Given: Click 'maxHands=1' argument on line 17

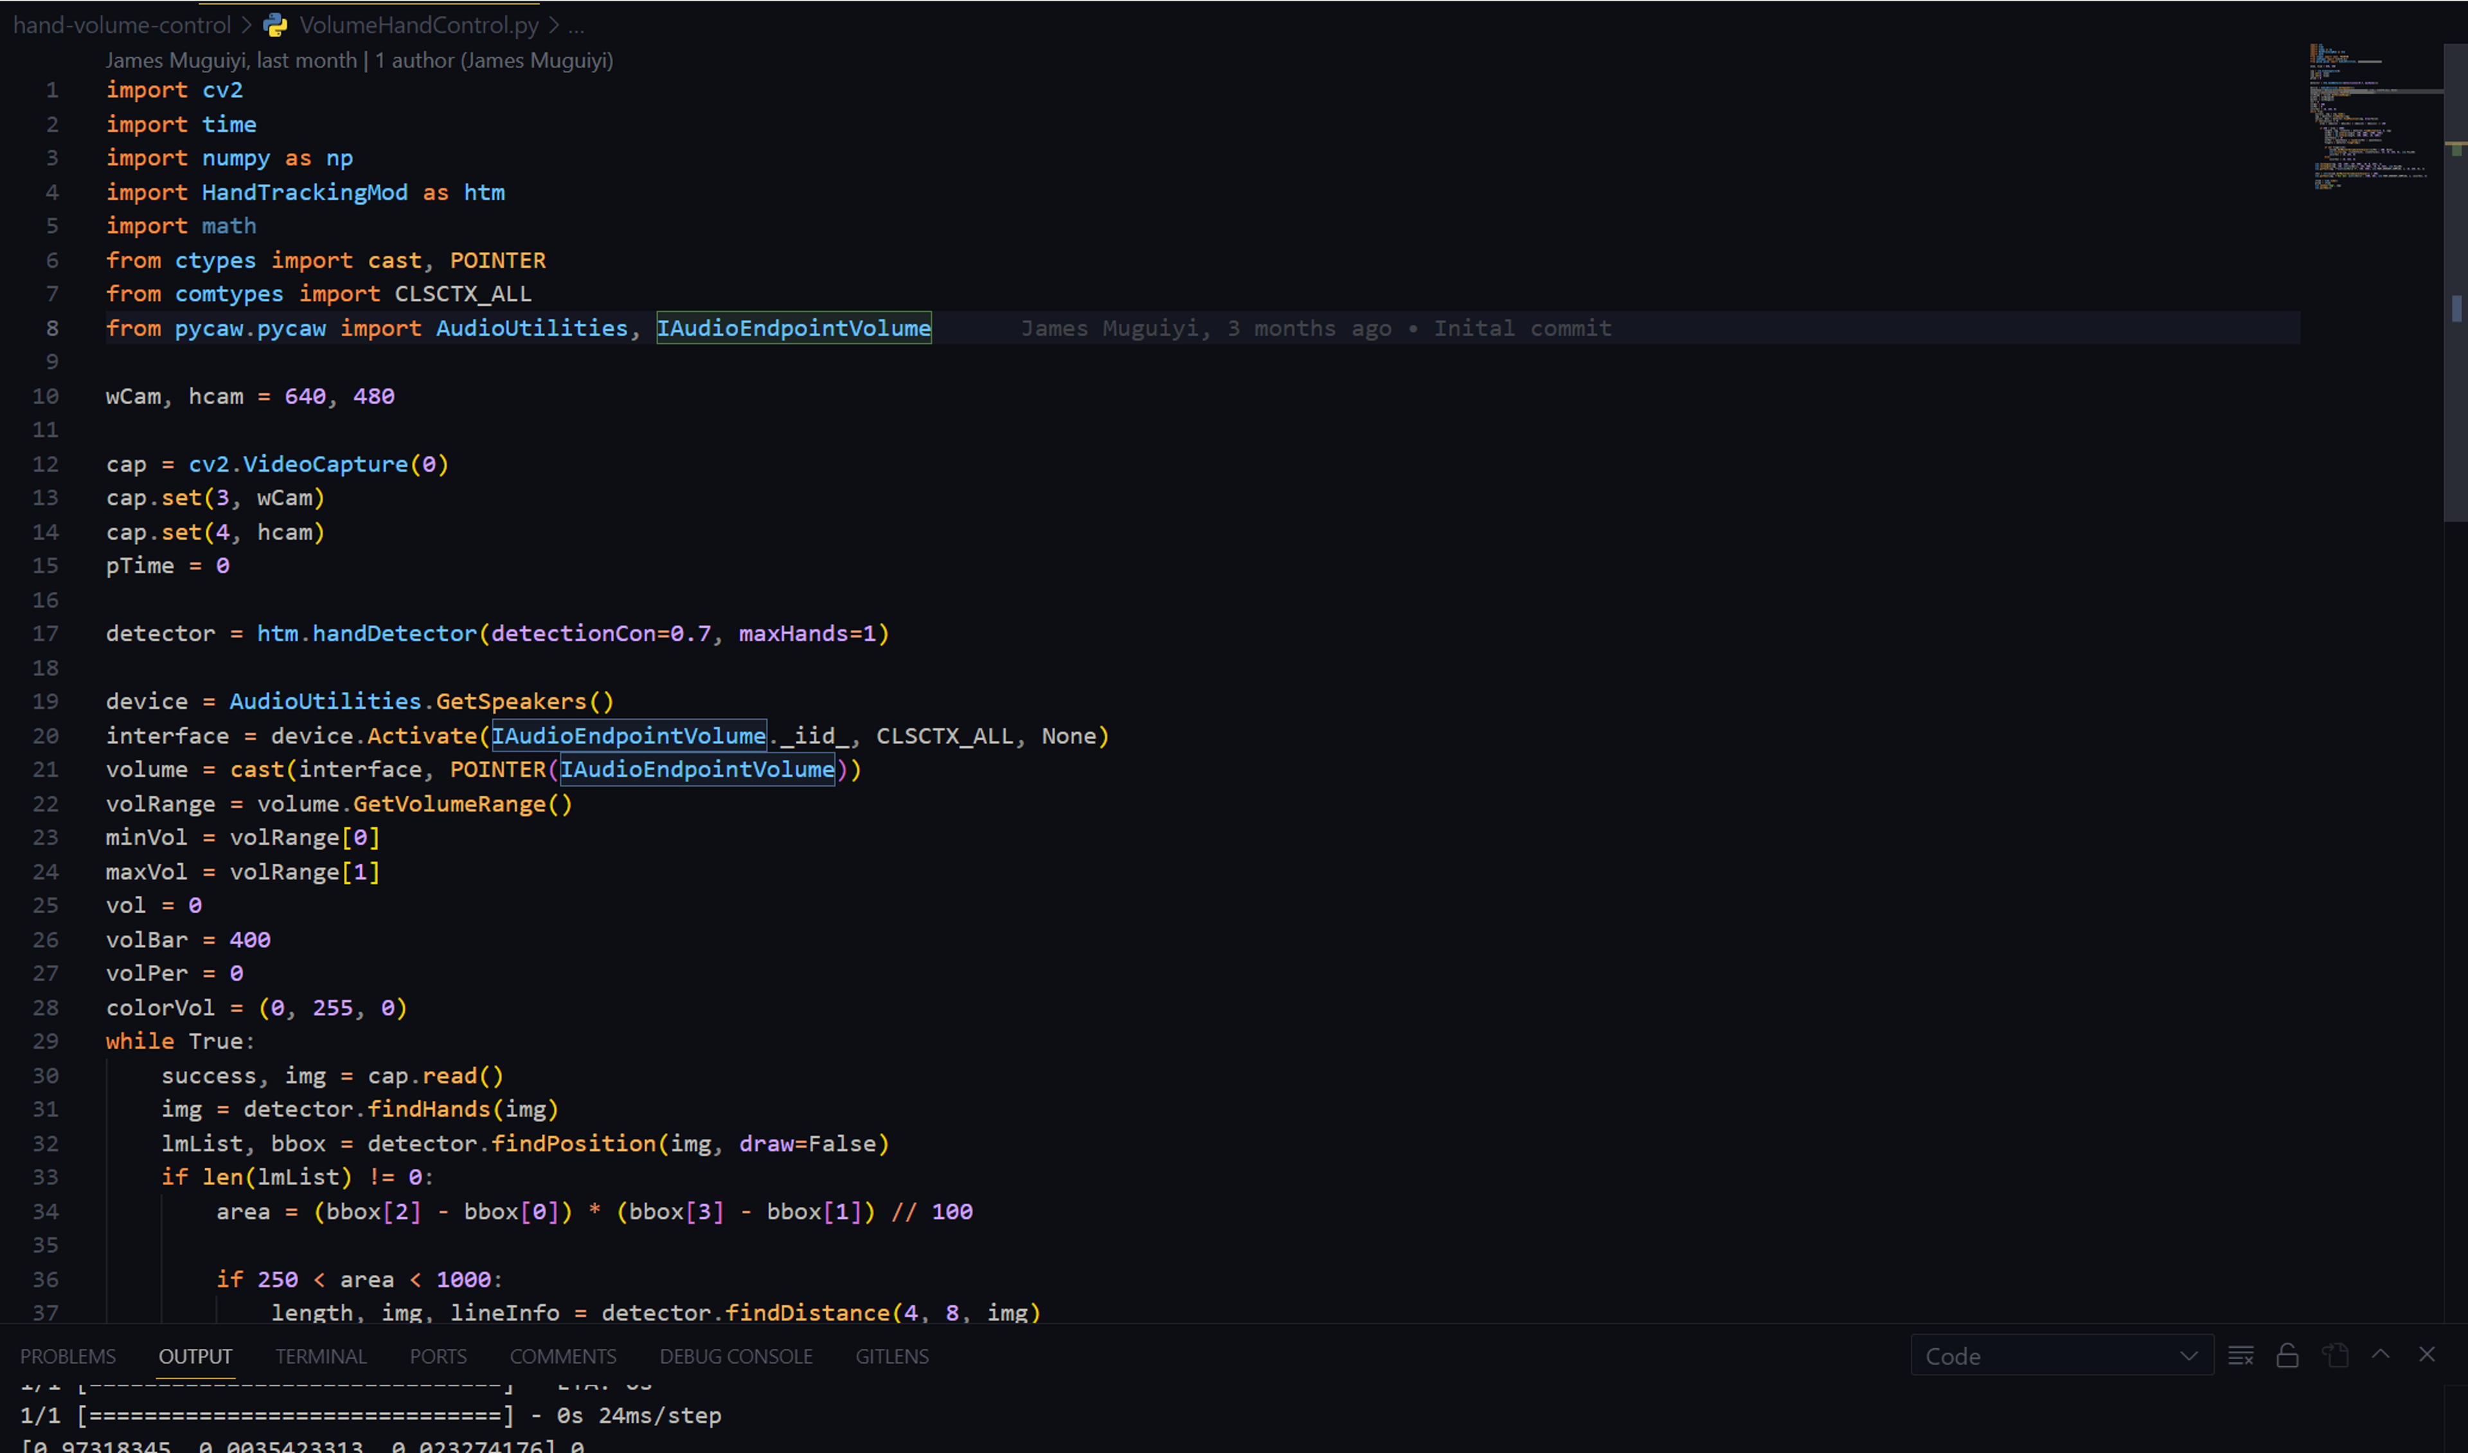Looking at the screenshot, I should (807, 634).
